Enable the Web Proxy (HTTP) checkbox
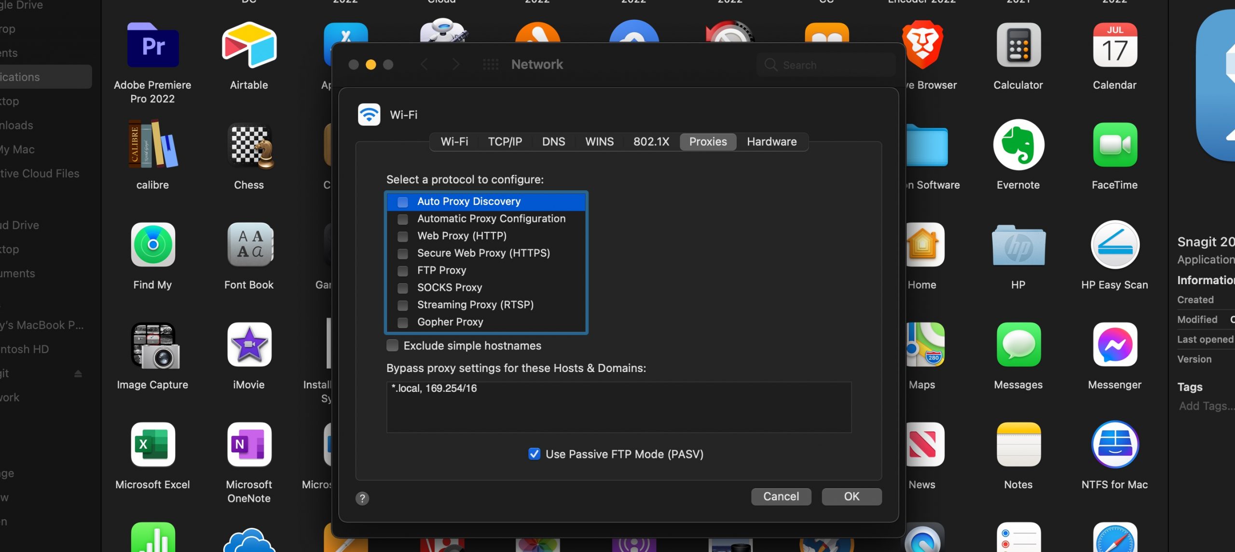This screenshot has height=552, width=1235. coord(403,236)
